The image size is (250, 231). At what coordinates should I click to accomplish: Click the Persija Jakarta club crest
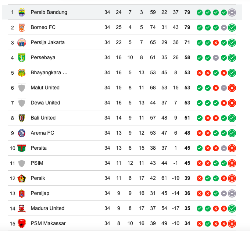click(x=22, y=43)
